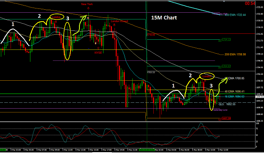
Task: Click the current price tag 1694.55 on axis
Action: pyautogui.click(x=259, y=97)
